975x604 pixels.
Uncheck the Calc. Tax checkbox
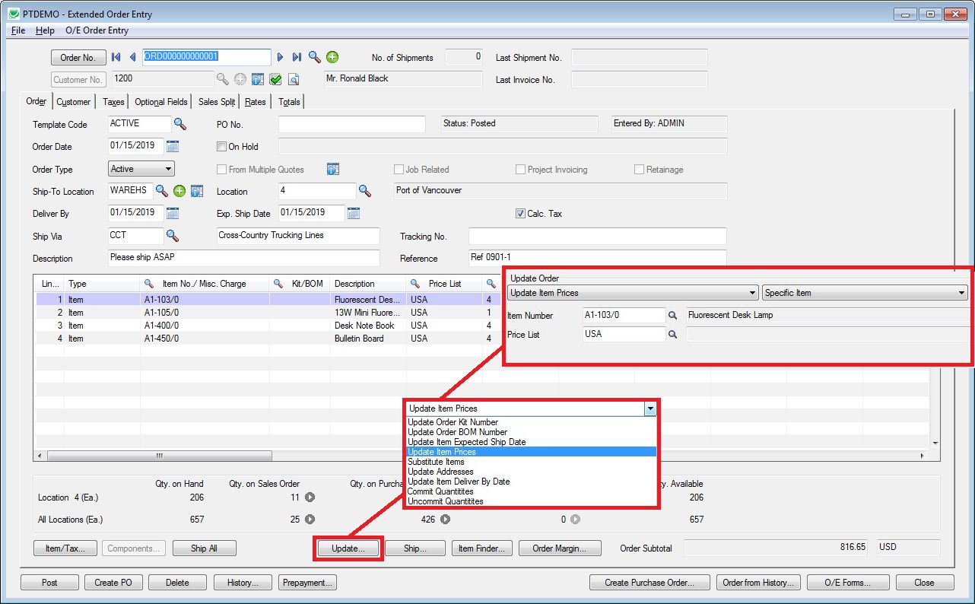[x=520, y=214]
